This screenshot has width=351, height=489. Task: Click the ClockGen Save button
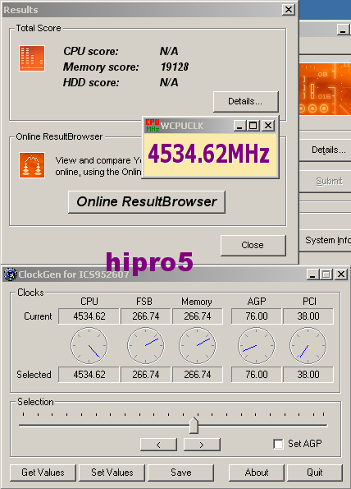click(180, 473)
